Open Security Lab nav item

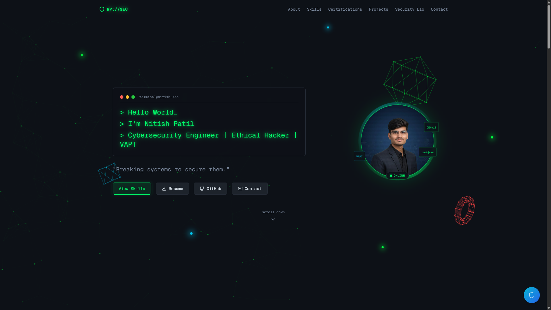(x=409, y=9)
